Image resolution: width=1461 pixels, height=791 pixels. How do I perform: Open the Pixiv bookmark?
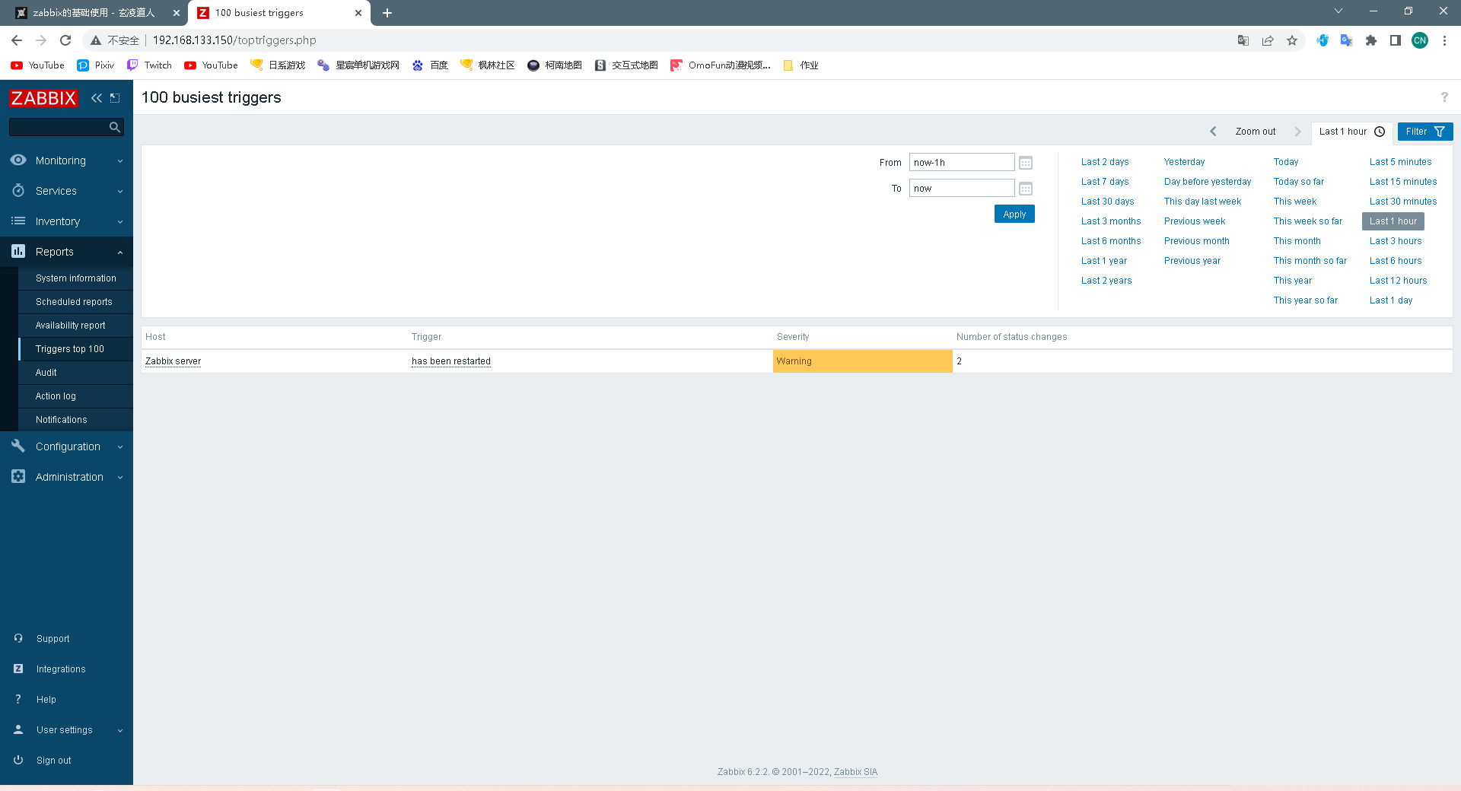(95, 65)
